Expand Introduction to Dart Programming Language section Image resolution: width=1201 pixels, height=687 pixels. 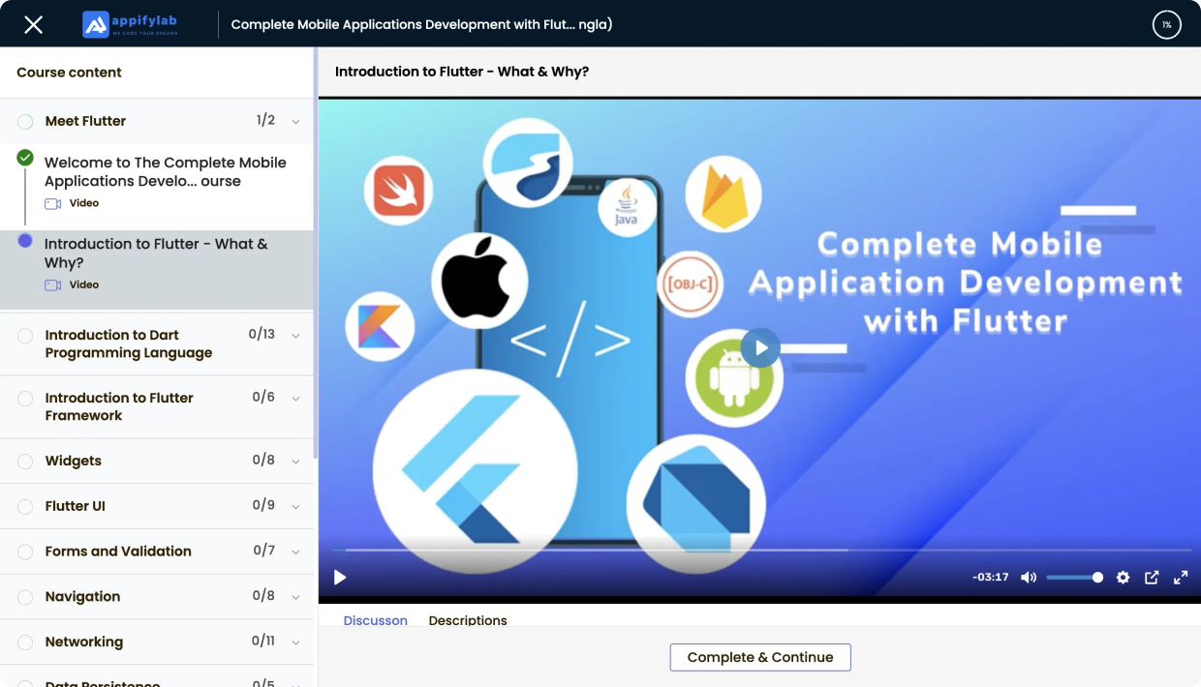pyautogui.click(x=295, y=336)
